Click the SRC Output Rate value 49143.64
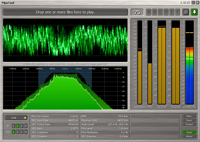 click(73, 125)
